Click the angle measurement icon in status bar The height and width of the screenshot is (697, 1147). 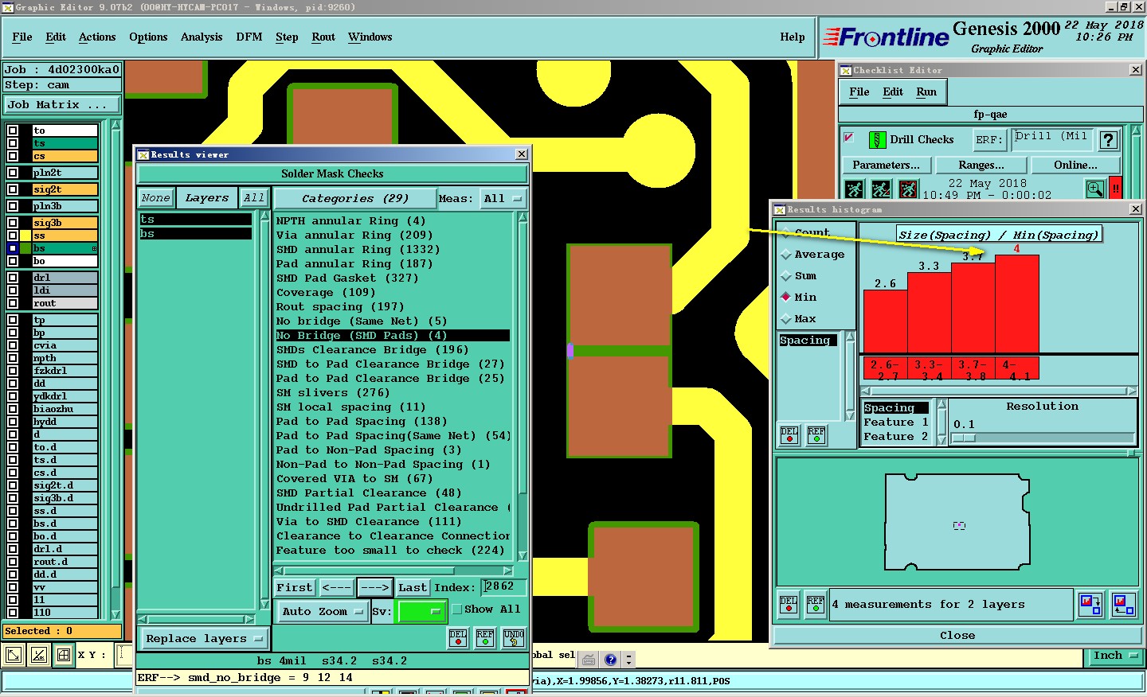[38, 655]
